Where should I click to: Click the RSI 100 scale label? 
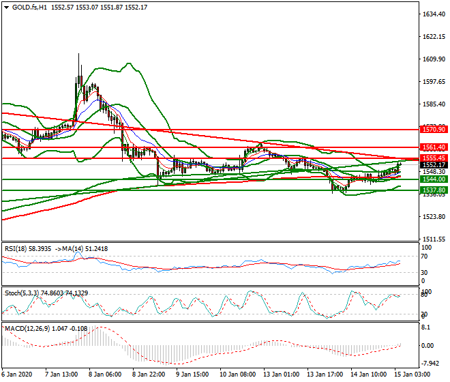tap(426, 248)
